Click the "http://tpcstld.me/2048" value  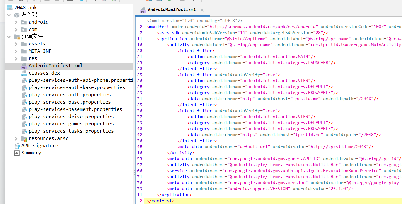tap(338, 147)
